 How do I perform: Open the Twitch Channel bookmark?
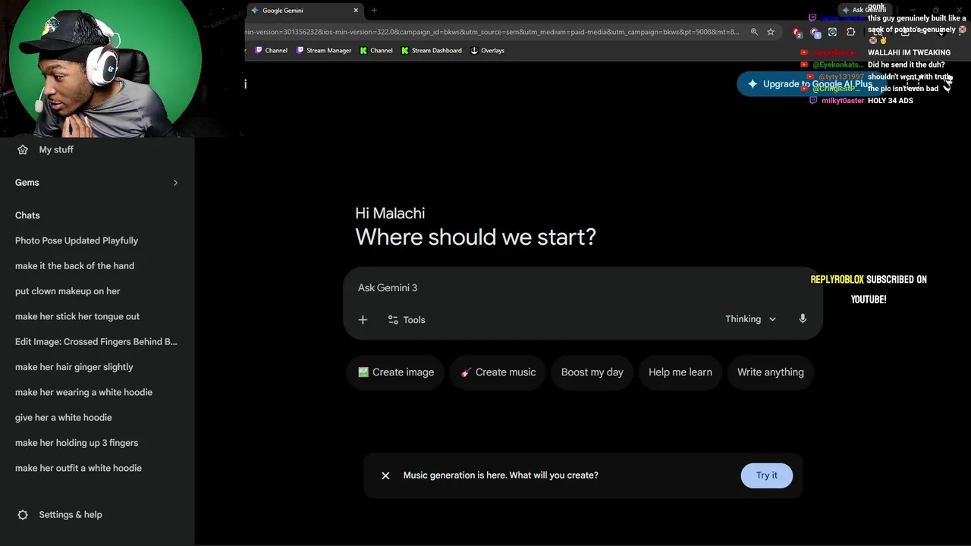click(271, 51)
